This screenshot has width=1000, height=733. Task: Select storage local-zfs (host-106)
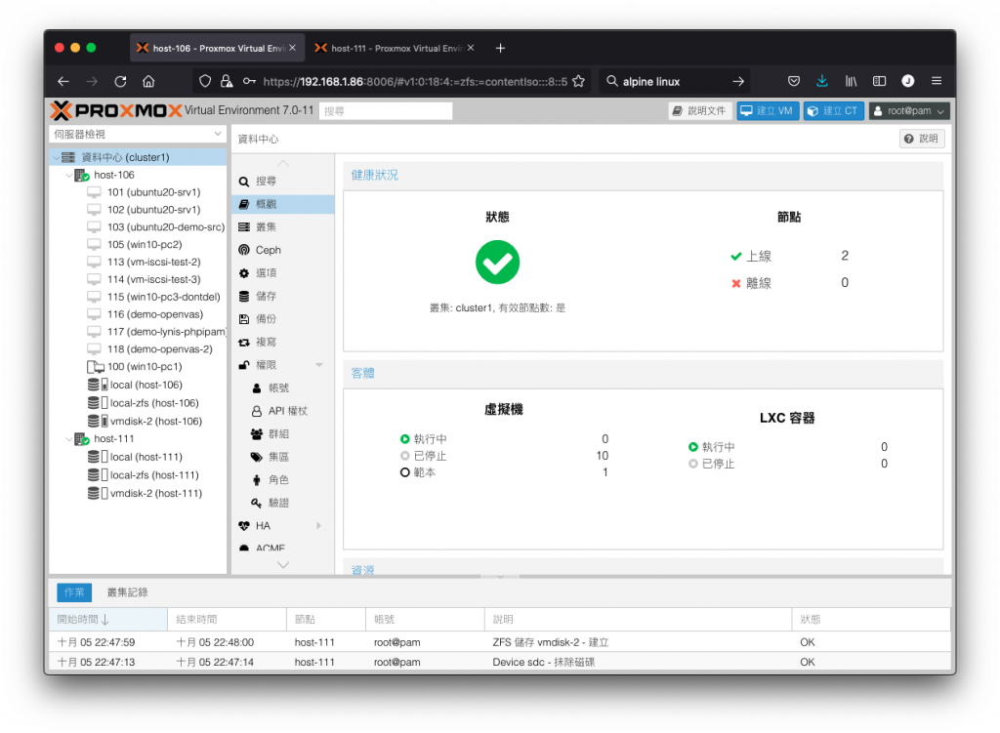(x=138, y=403)
